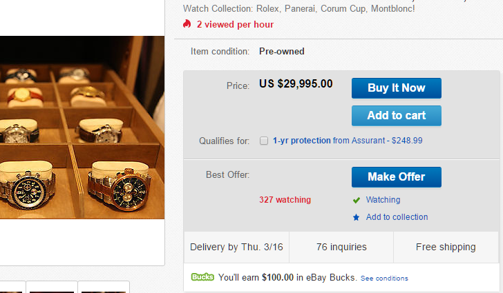
Task: Click the main watch collection photo
Action: pyautogui.click(x=82, y=128)
